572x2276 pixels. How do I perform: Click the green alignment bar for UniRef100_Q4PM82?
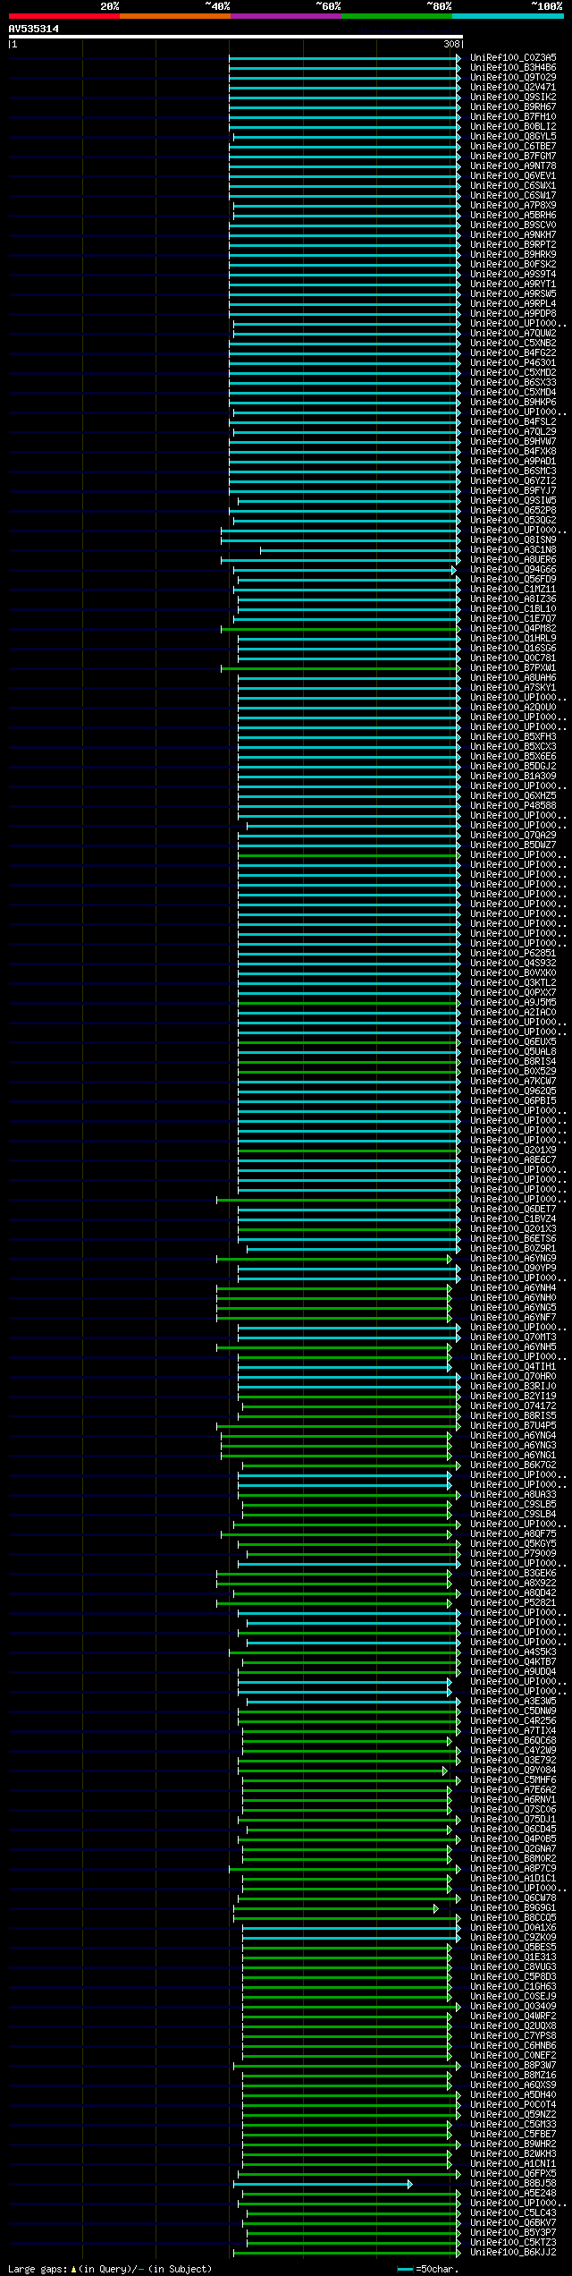click(x=341, y=629)
